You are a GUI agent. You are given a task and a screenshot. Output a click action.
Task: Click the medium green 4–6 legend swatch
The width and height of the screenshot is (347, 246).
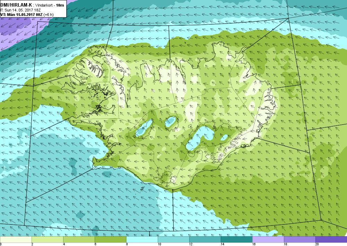tap(79, 240)
